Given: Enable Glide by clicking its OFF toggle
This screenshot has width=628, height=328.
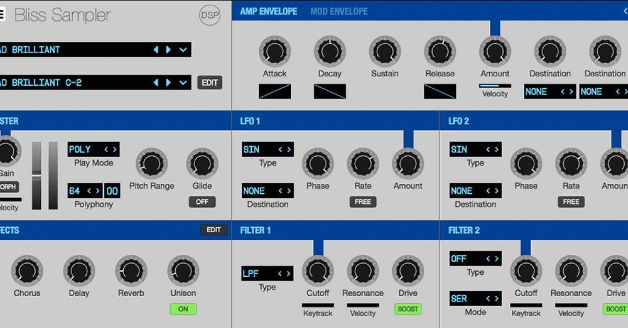Looking at the screenshot, I should click(202, 202).
